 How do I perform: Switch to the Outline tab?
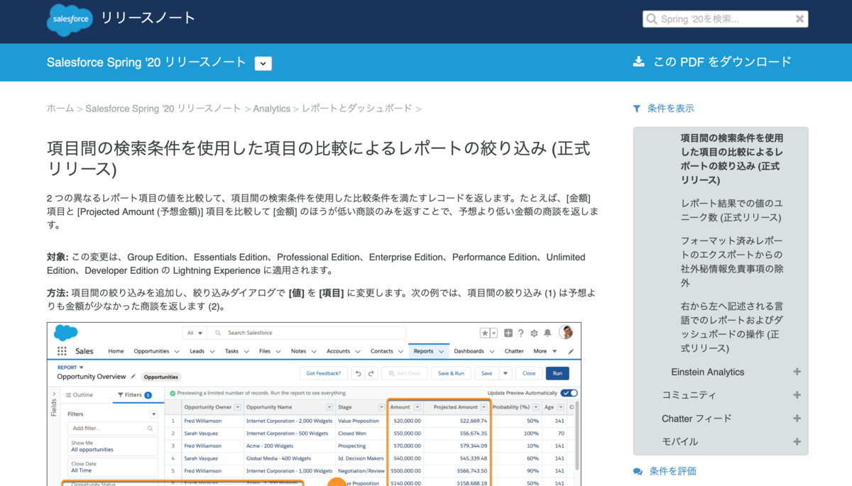click(x=80, y=395)
